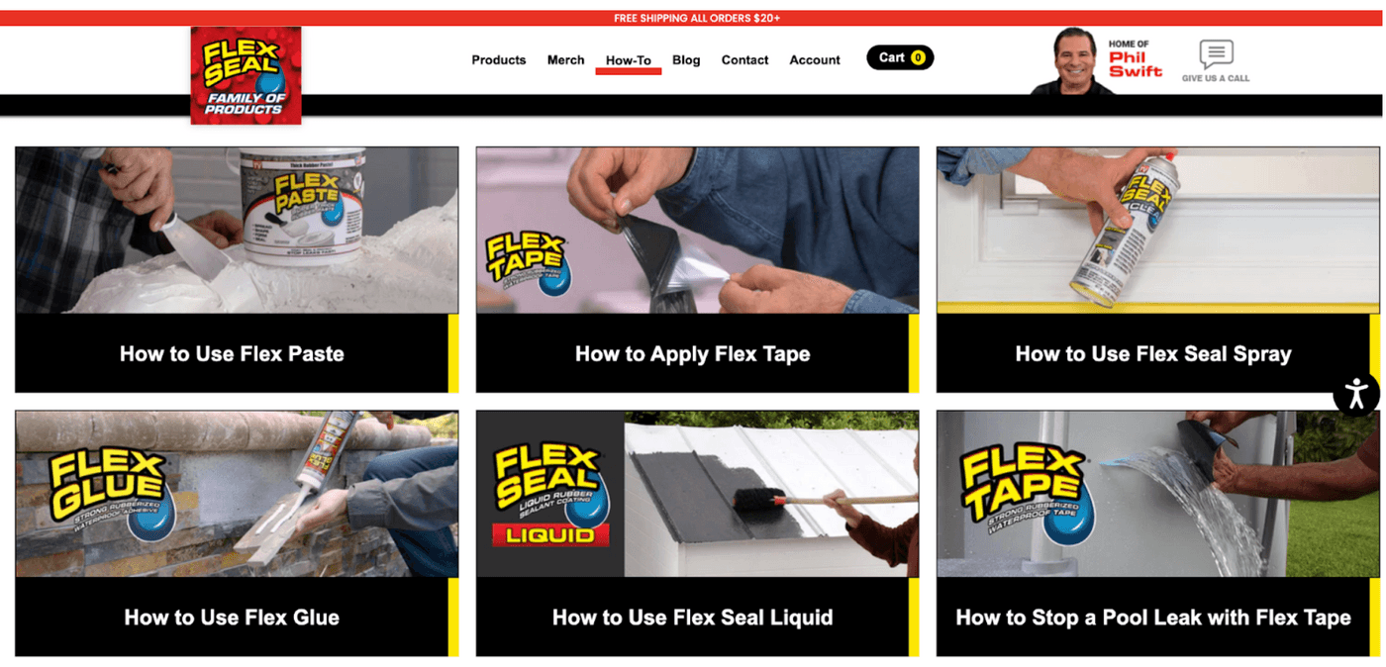Screen dimensions: 1386x667
Task: Go to the Blog page
Action: [686, 59]
